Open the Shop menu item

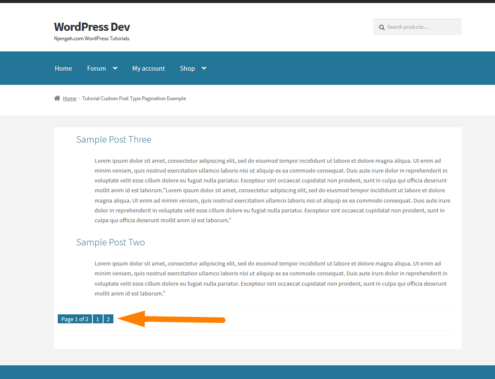(x=187, y=68)
